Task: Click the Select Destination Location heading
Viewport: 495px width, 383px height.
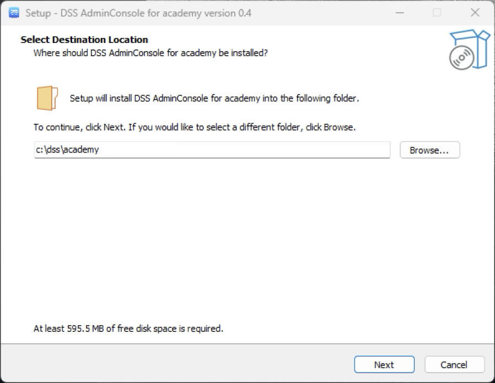Action: (84, 40)
